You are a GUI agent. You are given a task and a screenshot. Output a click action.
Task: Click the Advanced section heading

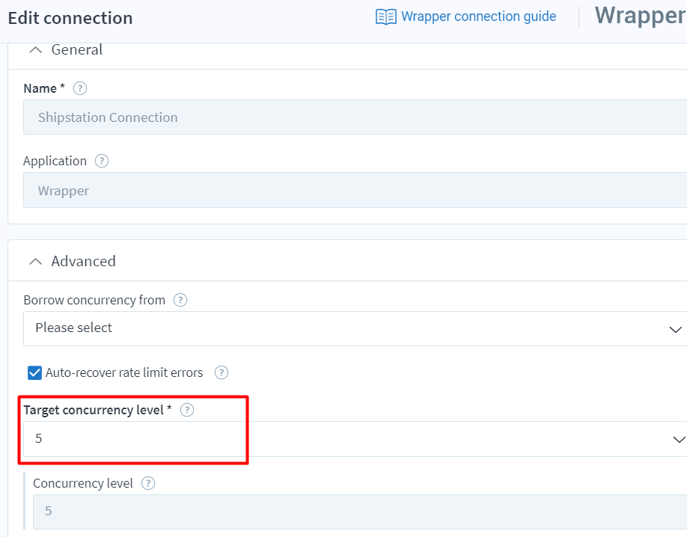coord(83,261)
